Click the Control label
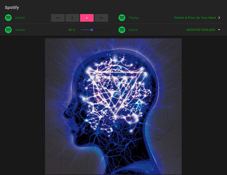Screen dimensions: 227x175 click(20, 18)
